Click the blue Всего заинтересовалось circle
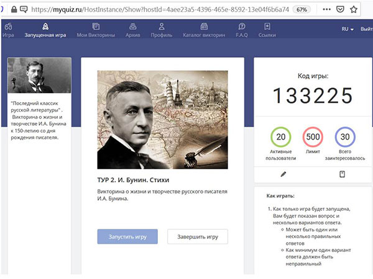The height and width of the screenshot is (279, 373). (345, 137)
